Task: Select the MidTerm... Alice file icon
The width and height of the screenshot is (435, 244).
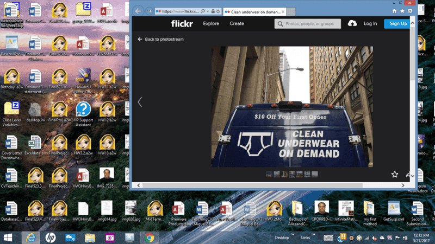Action: (x=155, y=211)
